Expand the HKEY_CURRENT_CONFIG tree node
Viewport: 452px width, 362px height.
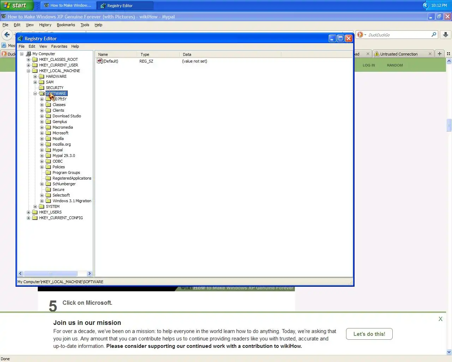point(28,218)
